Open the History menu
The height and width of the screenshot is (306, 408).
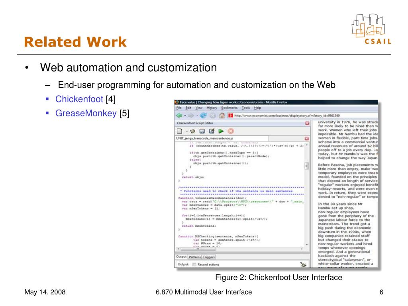tap(212, 108)
